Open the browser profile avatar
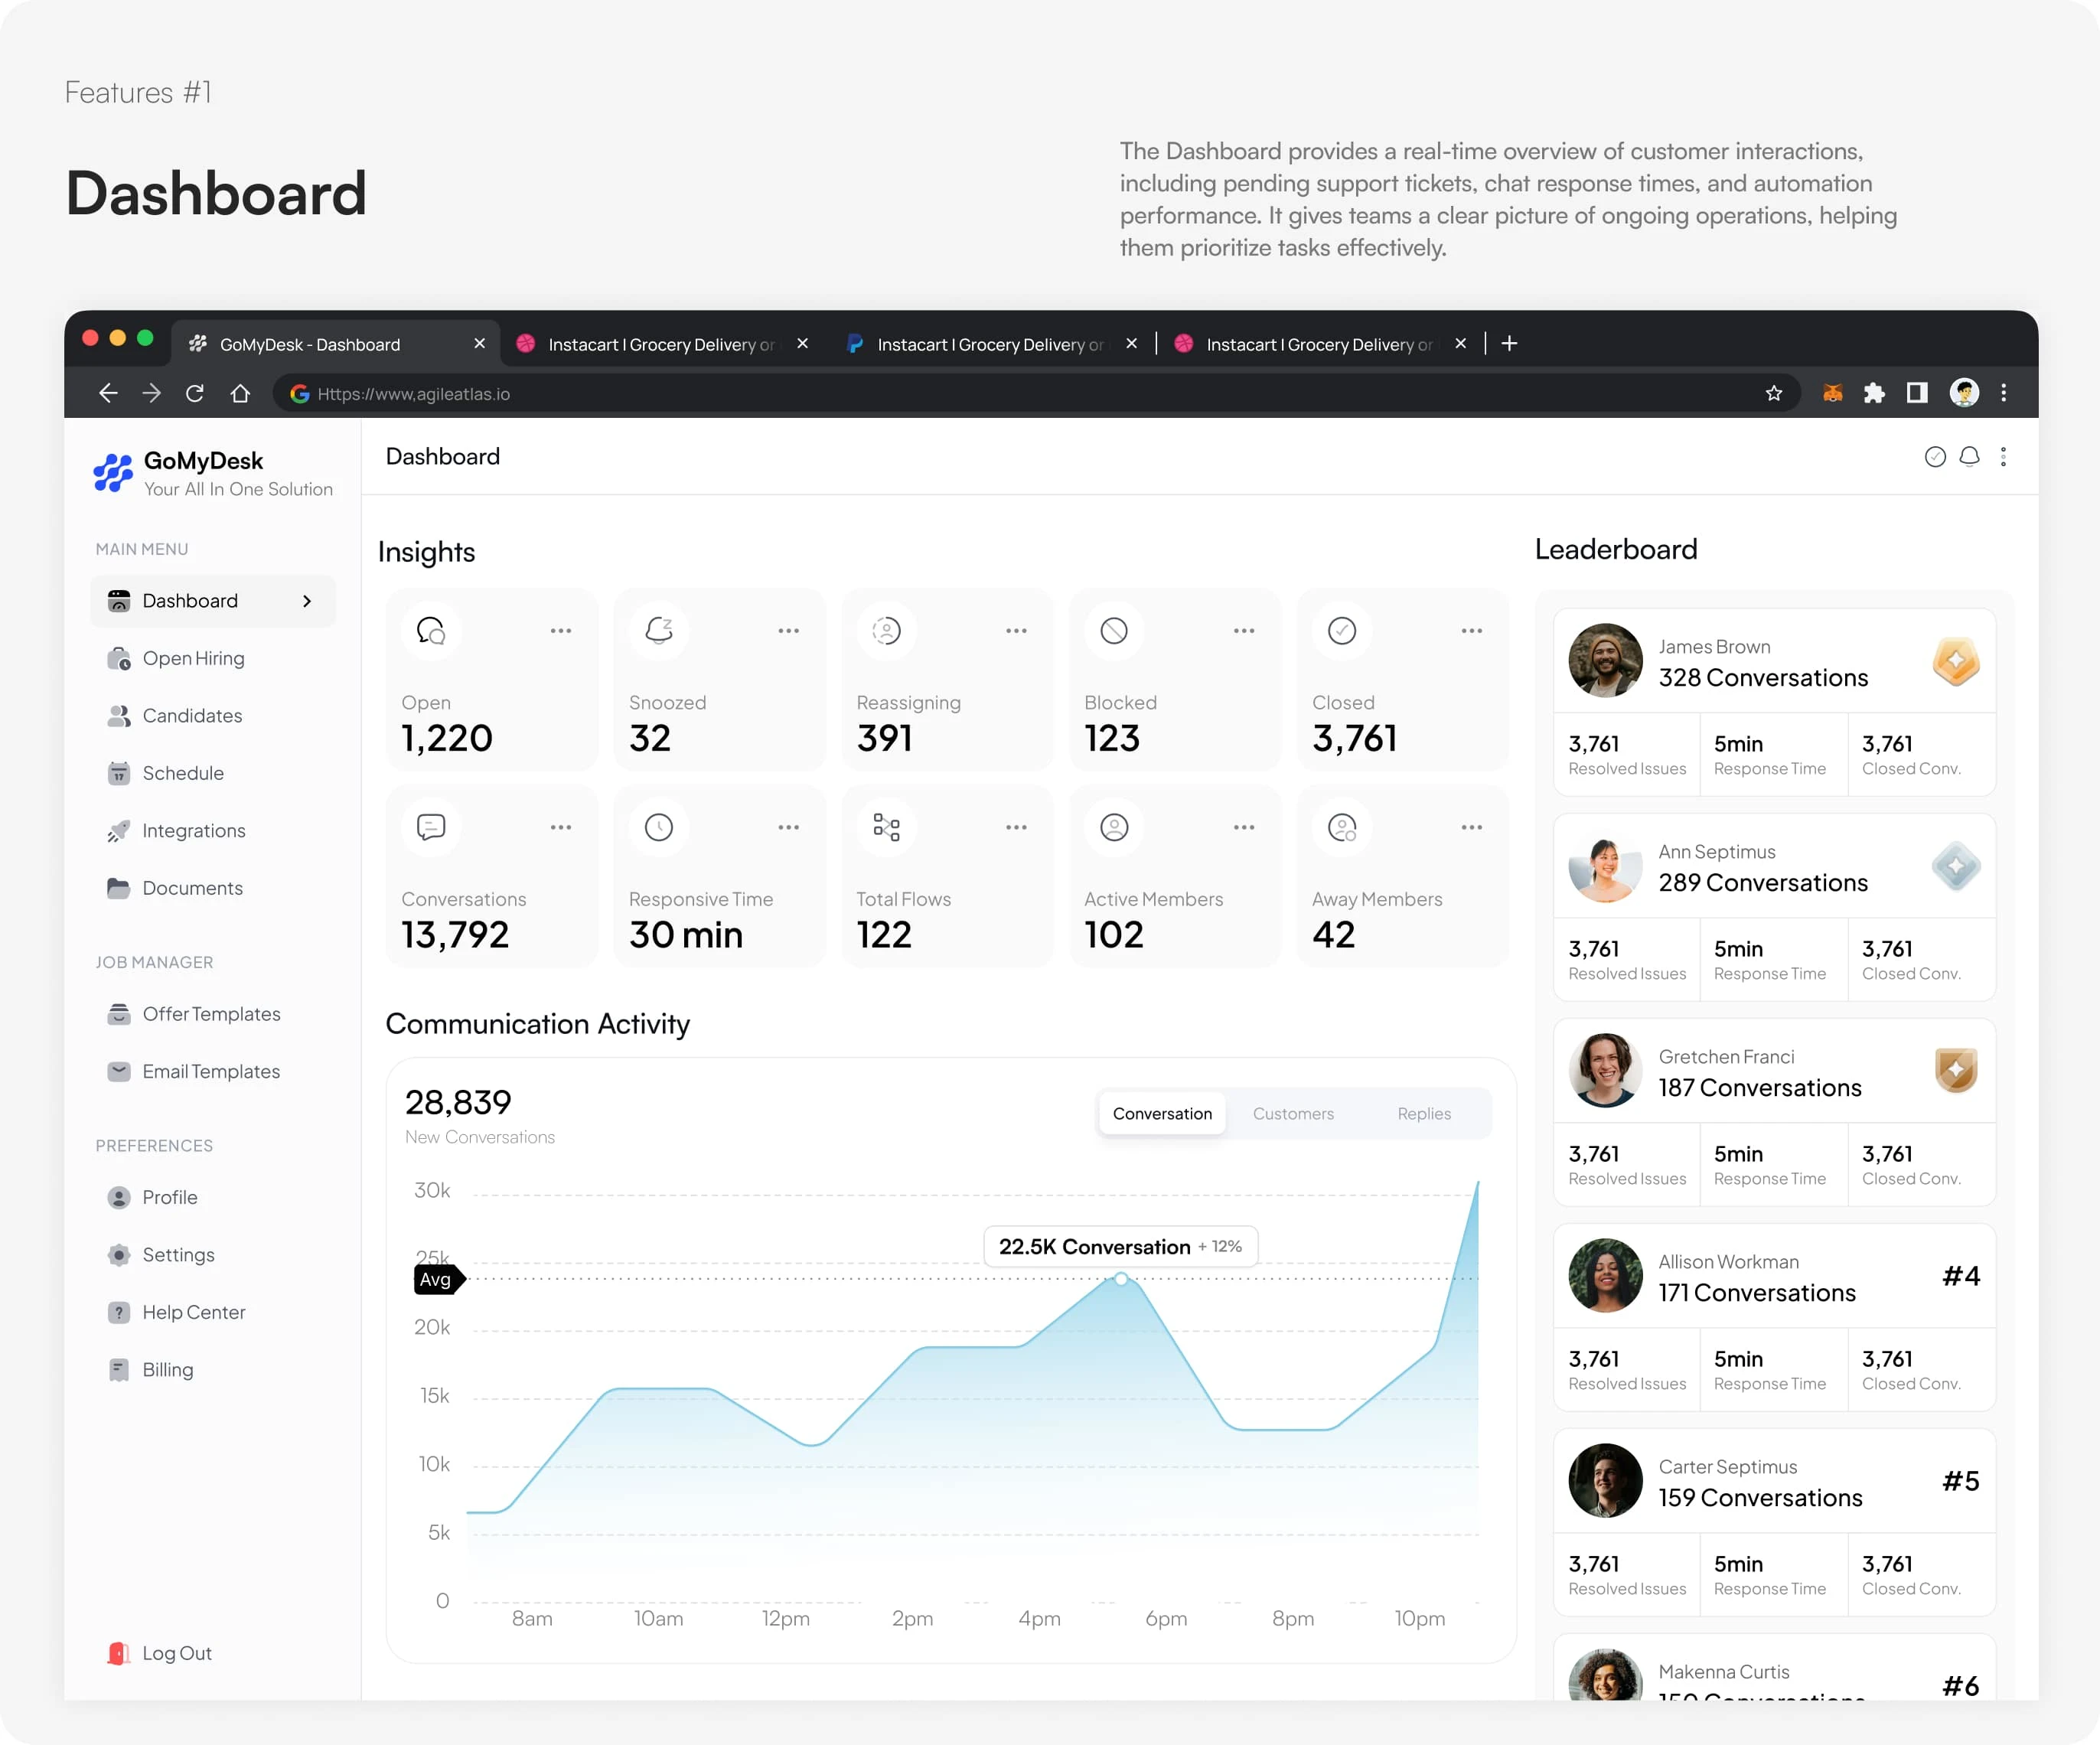This screenshot has height=1745, width=2100. (x=1964, y=392)
